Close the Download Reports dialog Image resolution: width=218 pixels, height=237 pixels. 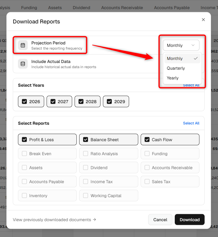click(203, 20)
